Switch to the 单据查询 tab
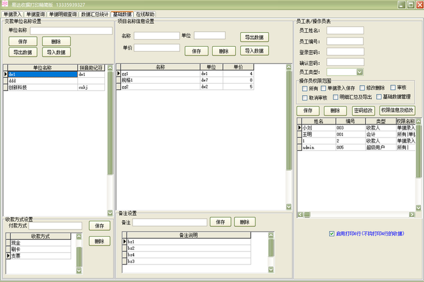The image size is (424, 282). pyautogui.click(x=35, y=14)
